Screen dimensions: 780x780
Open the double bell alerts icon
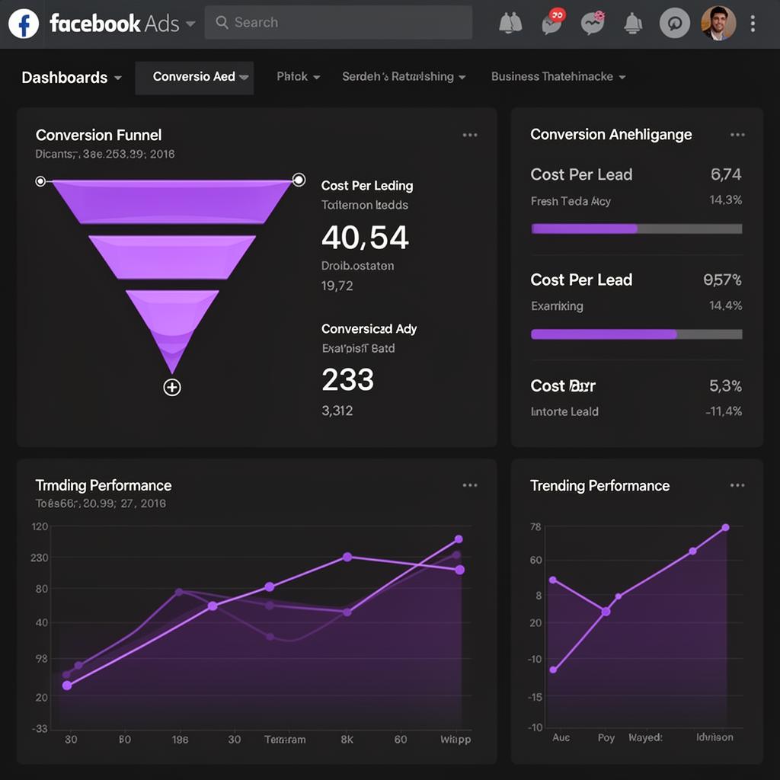(x=510, y=23)
